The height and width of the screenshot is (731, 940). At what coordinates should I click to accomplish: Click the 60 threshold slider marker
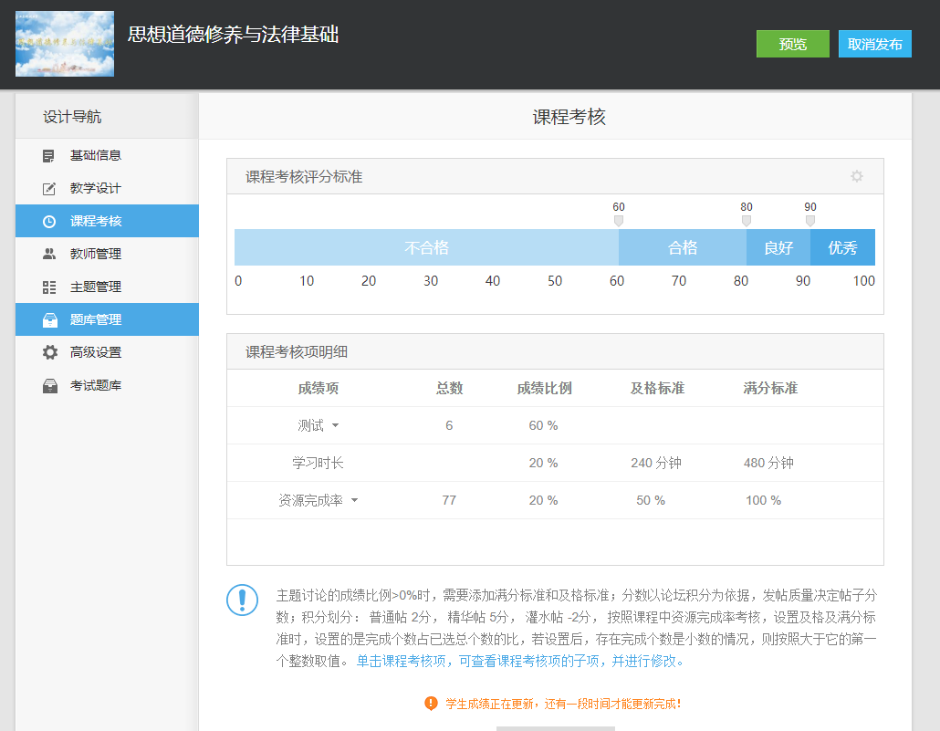pyautogui.click(x=619, y=221)
